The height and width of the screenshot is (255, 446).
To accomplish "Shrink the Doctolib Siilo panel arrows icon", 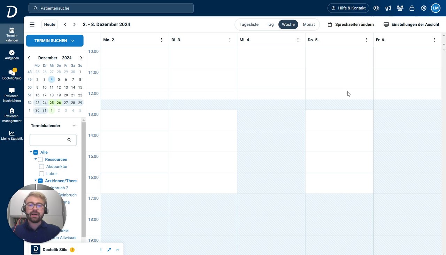I will (109, 250).
